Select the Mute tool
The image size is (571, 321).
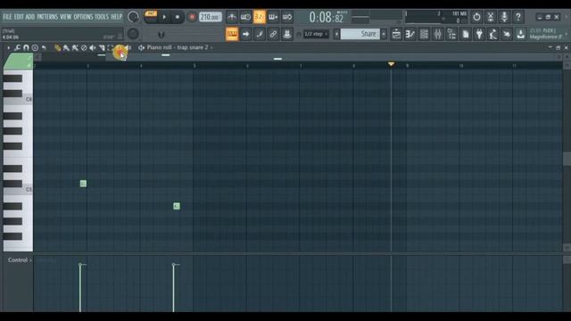(93, 47)
